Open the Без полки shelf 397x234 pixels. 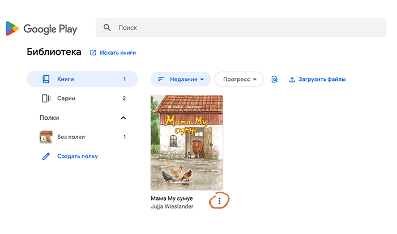click(x=82, y=137)
